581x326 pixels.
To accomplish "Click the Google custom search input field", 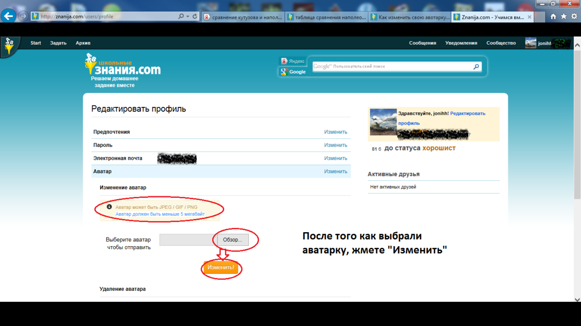I will (392, 67).
